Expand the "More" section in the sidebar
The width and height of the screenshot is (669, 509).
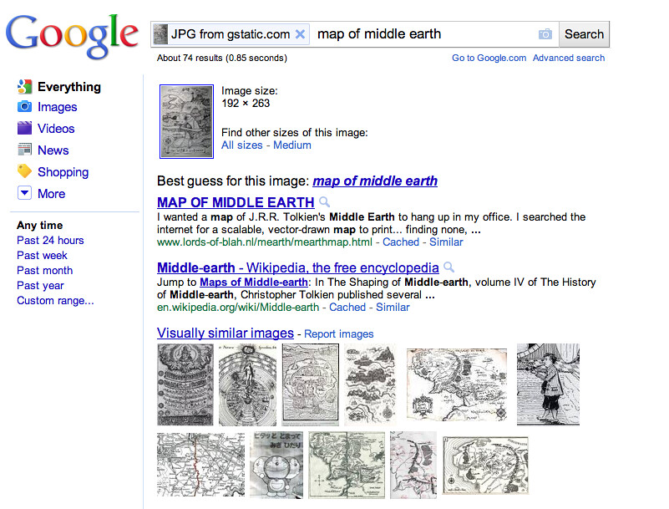pyautogui.click(x=25, y=193)
